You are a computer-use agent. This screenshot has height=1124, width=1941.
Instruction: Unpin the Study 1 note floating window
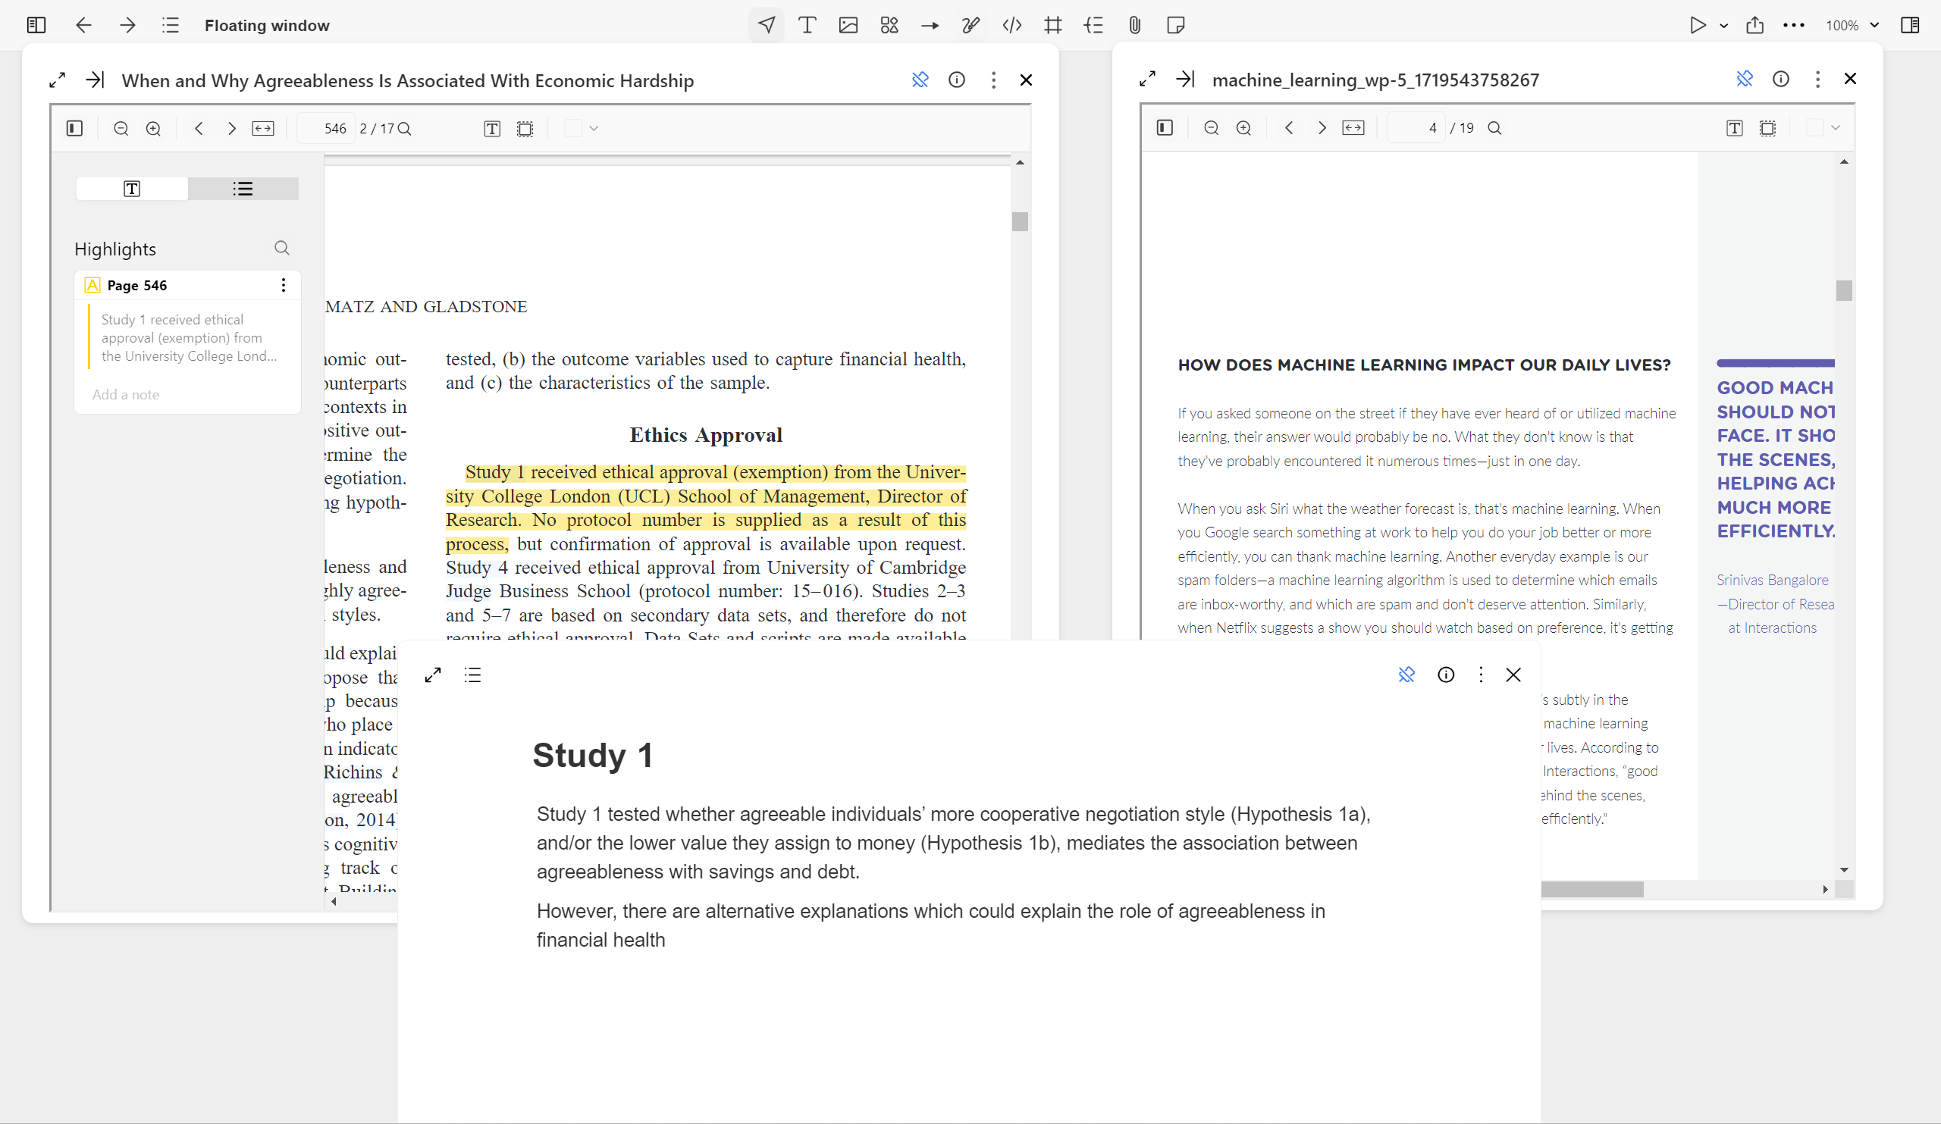pyautogui.click(x=1406, y=675)
